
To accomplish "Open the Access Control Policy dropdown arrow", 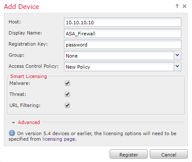I will 177,67.
